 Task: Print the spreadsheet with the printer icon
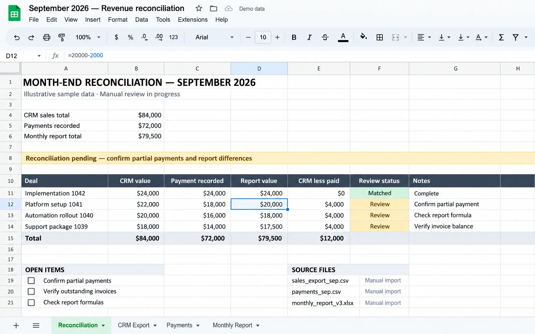point(47,37)
